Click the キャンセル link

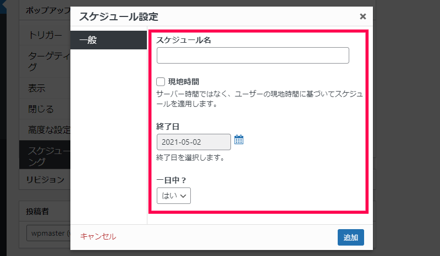[98, 236]
